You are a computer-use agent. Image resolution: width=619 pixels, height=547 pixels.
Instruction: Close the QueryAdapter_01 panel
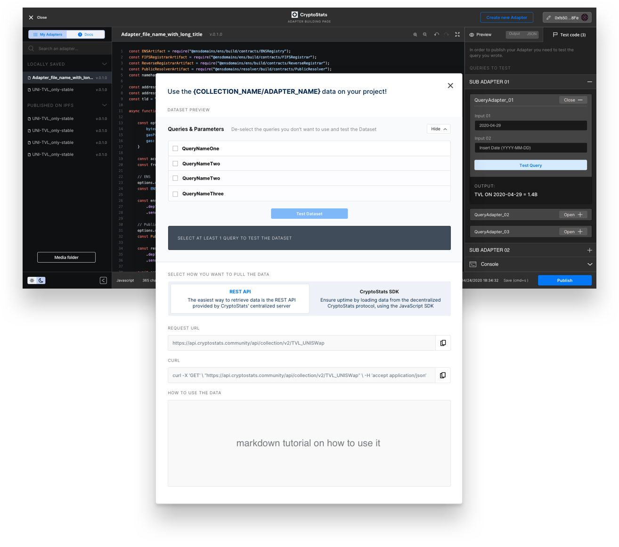tap(573, 100)
